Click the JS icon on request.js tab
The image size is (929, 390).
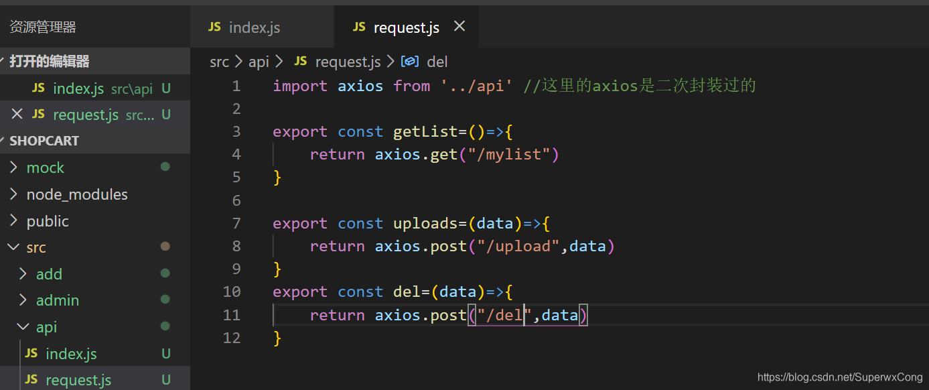point(359,27)
